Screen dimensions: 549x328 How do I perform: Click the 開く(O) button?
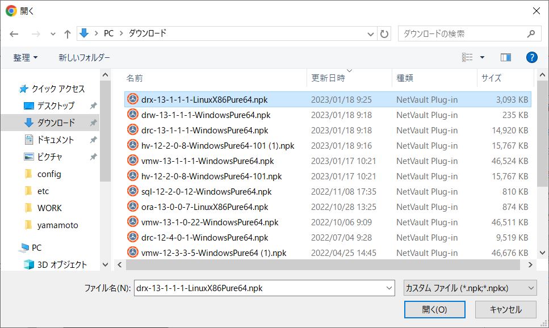(x=434, y=309)
